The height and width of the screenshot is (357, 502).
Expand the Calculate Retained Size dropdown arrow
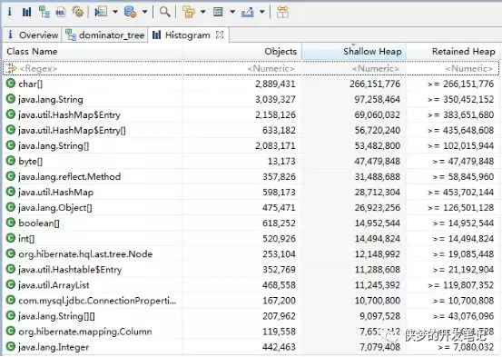[x=232, y=12]
